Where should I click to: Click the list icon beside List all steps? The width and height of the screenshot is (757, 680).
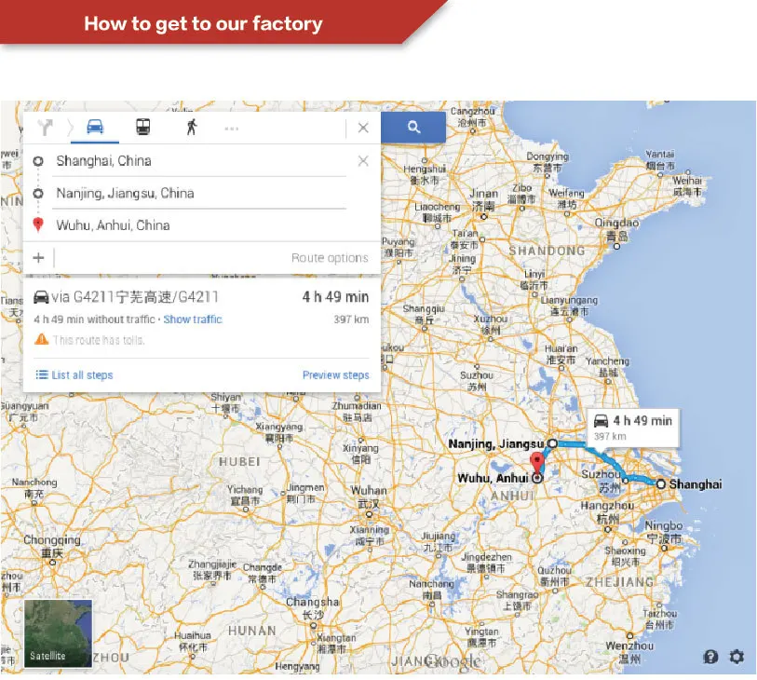pos(42,374)
